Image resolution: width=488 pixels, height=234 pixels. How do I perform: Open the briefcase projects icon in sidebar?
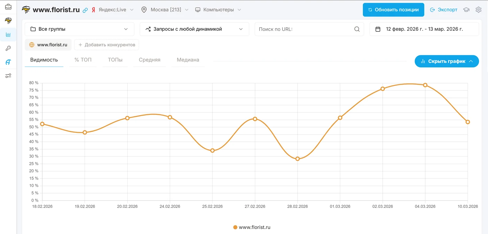[x=8, y=7]
